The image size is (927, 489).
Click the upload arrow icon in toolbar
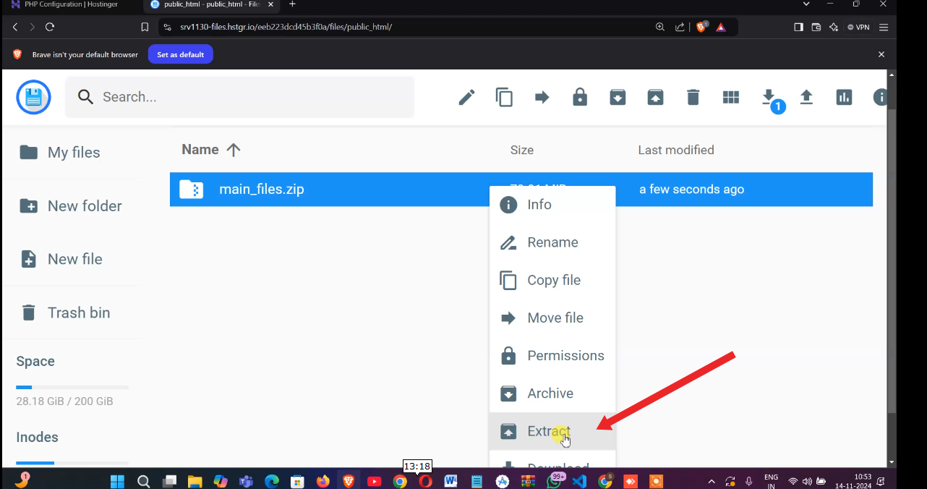tap(806, 97)
